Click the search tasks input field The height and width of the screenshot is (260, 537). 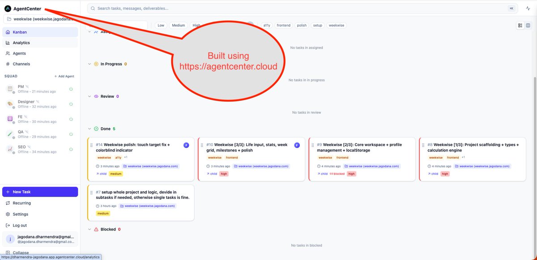303,8
